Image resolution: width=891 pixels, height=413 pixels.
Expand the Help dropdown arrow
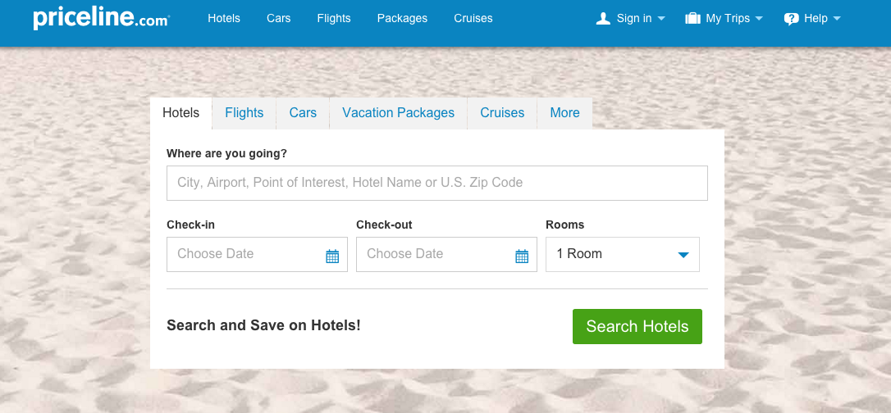pyautogui.click(x=837, y=19)
